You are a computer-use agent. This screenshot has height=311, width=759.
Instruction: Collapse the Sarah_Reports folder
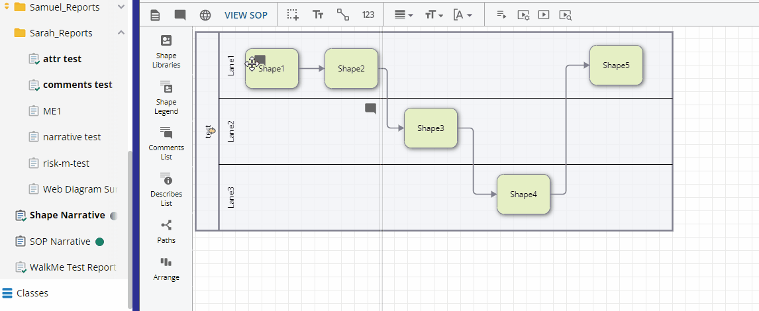pos(121,33)
